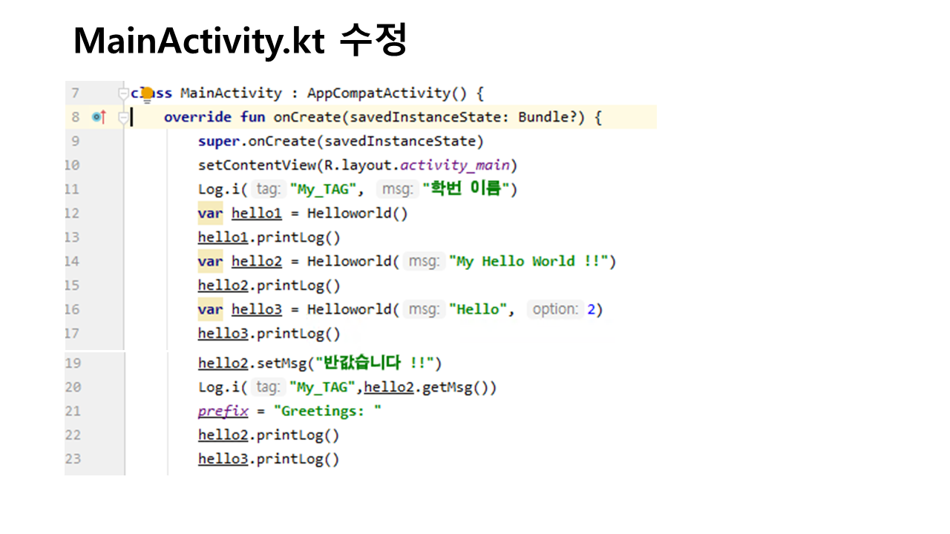The height and width of the screenshot is (534, 950).
Task: Click the 'tag:' hint on line 11
Action: tap(268, 189)
